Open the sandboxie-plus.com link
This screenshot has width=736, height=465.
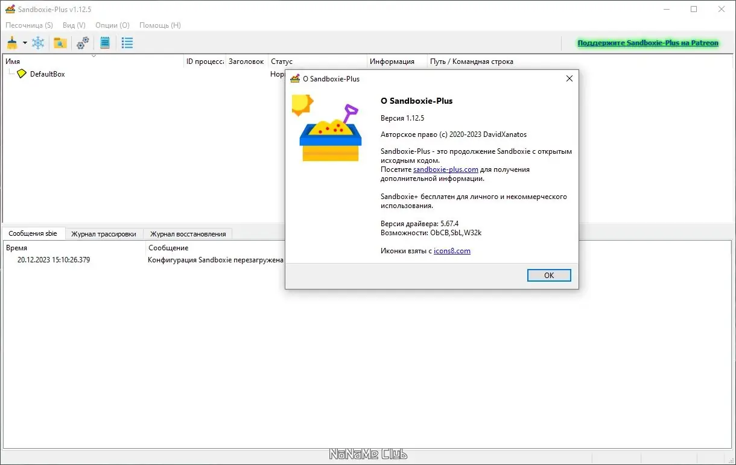click(446, 169)
